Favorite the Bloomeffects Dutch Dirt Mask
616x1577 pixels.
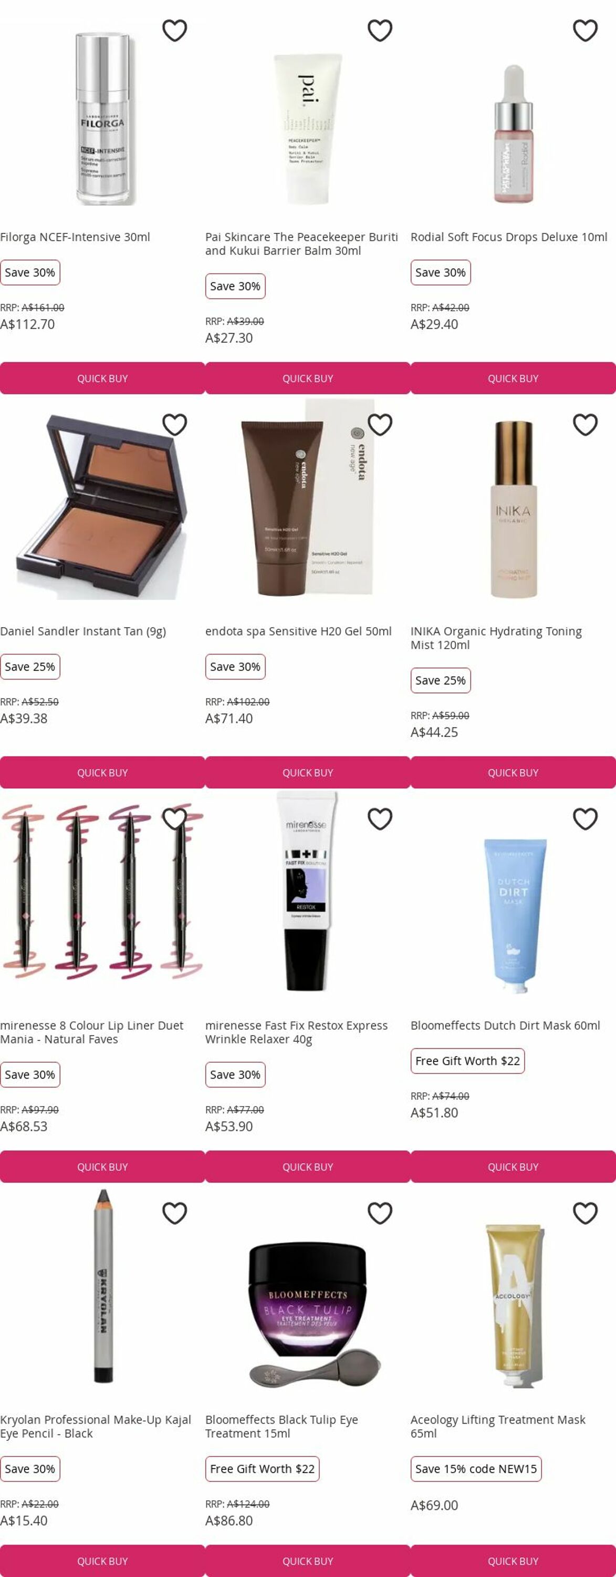(x=586, y=818)
